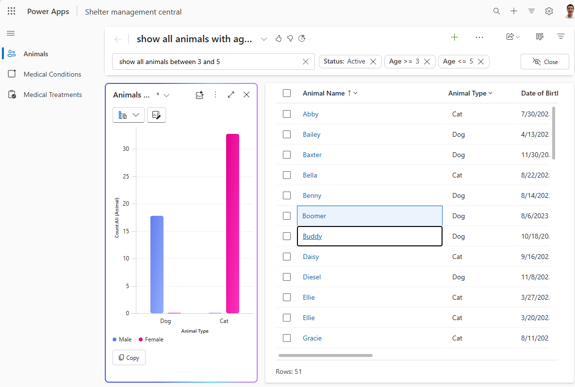The image size is (575, 387).
Task: Open the Power Apps app launcher grid
Action: point(12,11)
